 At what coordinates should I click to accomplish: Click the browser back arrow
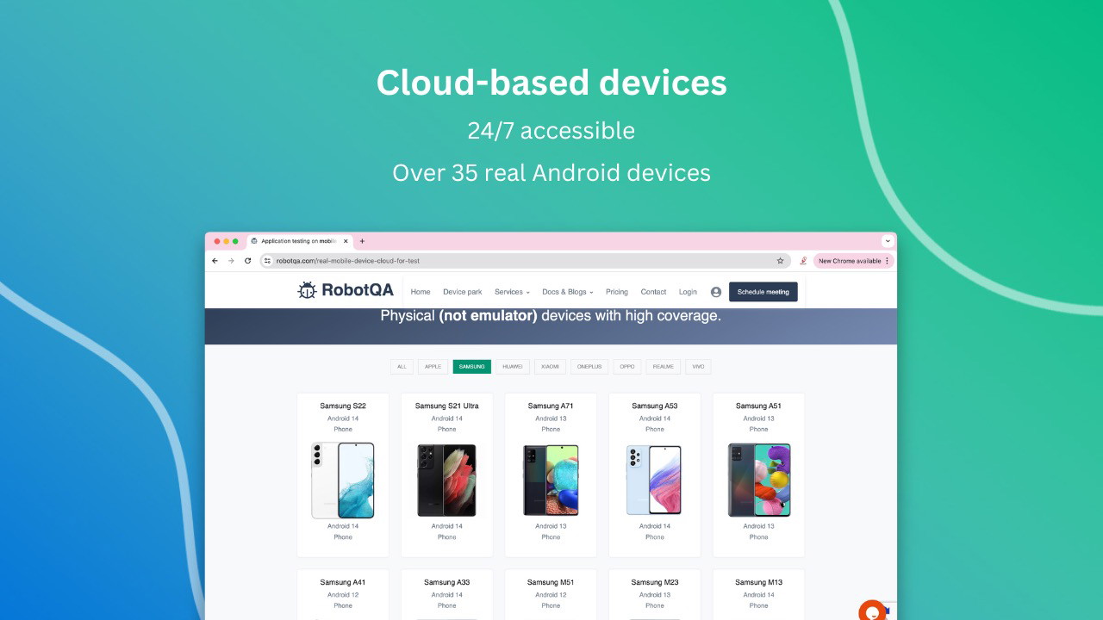(215, 261)
